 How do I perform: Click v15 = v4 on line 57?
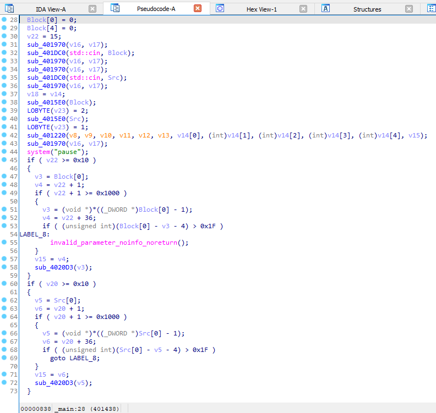[x=52, y=259]
